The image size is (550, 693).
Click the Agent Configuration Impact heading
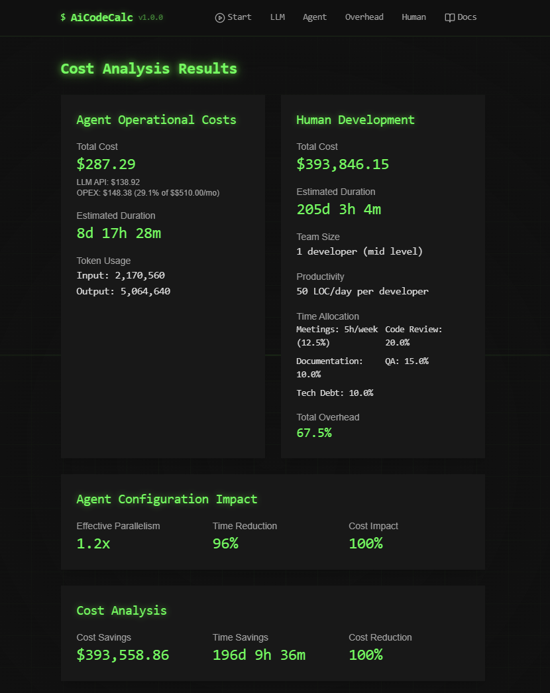(166, 499)
